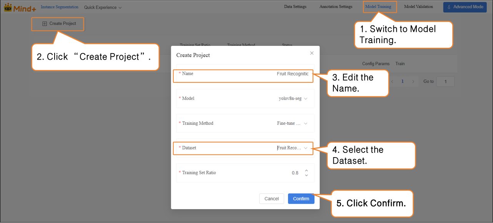The height and width of the screenshot is (223, 493).
Task: Go to the next page arrow
Action: [x=413, y=82]
